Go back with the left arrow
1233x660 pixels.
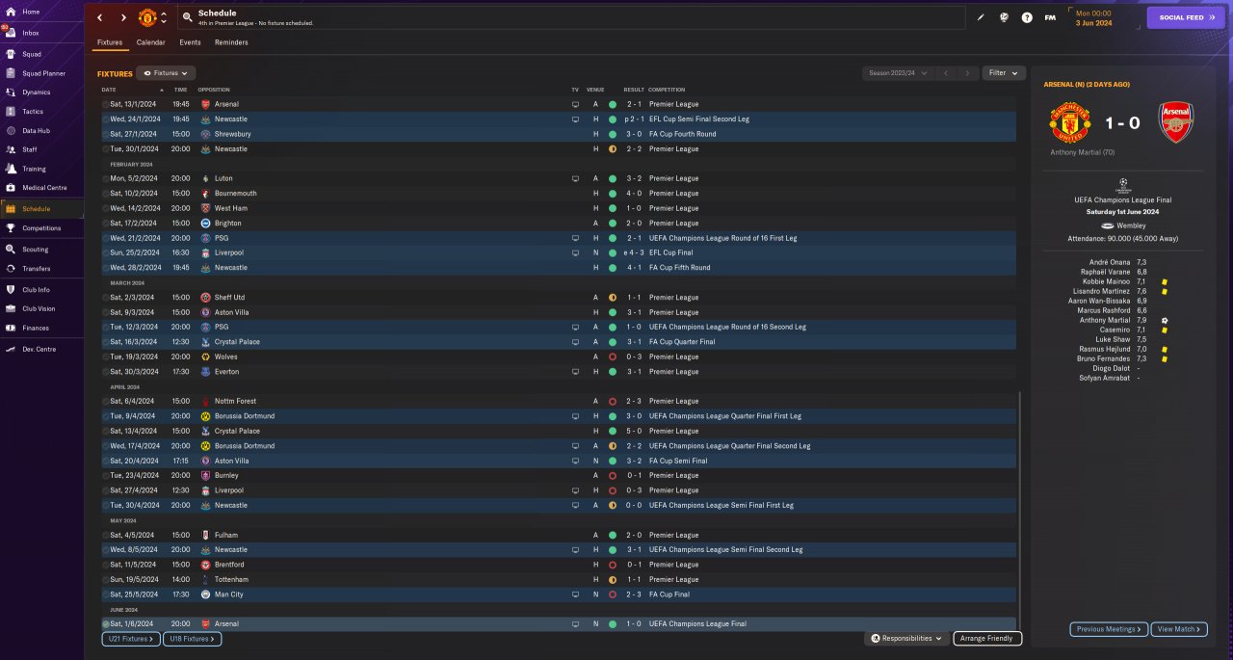99,17
